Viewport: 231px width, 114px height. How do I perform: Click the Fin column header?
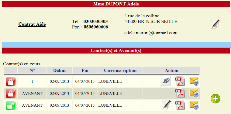pyautogui.click(x=85, y=70)
